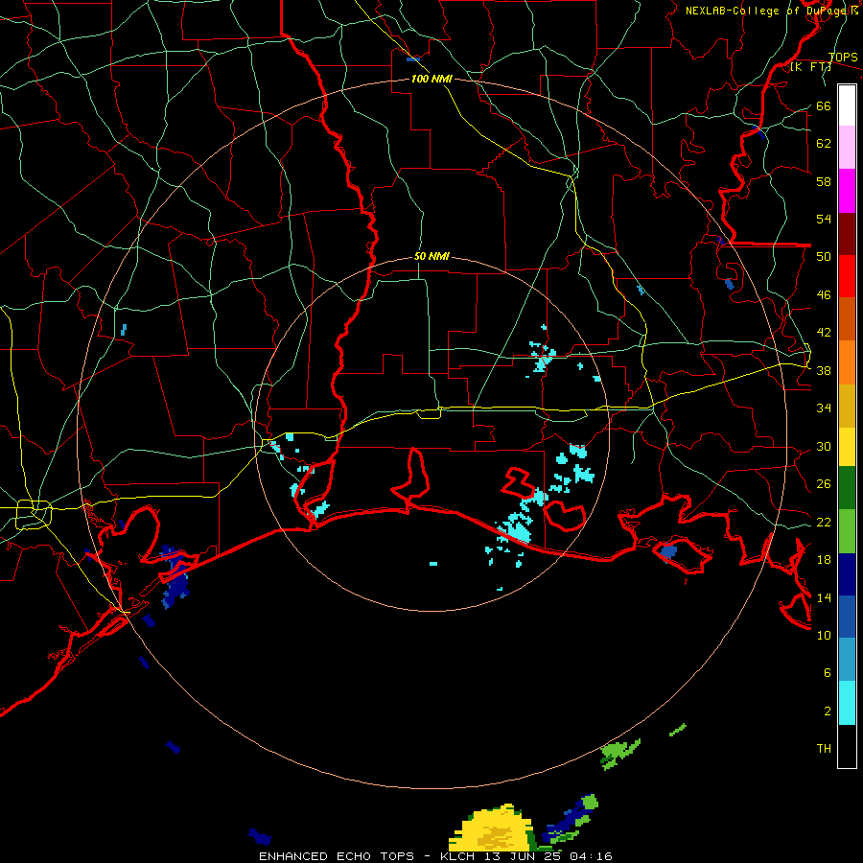The image size is (863, 863).
Task: Click the 46 value on the legend
Action: pos(824,294)
